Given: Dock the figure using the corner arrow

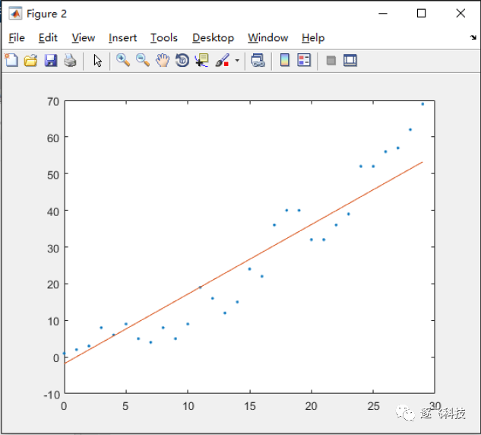Looking at the screenshot, I should [x=473, y=37].
